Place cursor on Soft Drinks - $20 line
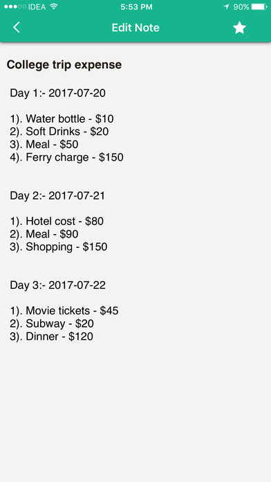Image resolution: width=271 pixels, height=482 pixels. (x=59, y=132)
